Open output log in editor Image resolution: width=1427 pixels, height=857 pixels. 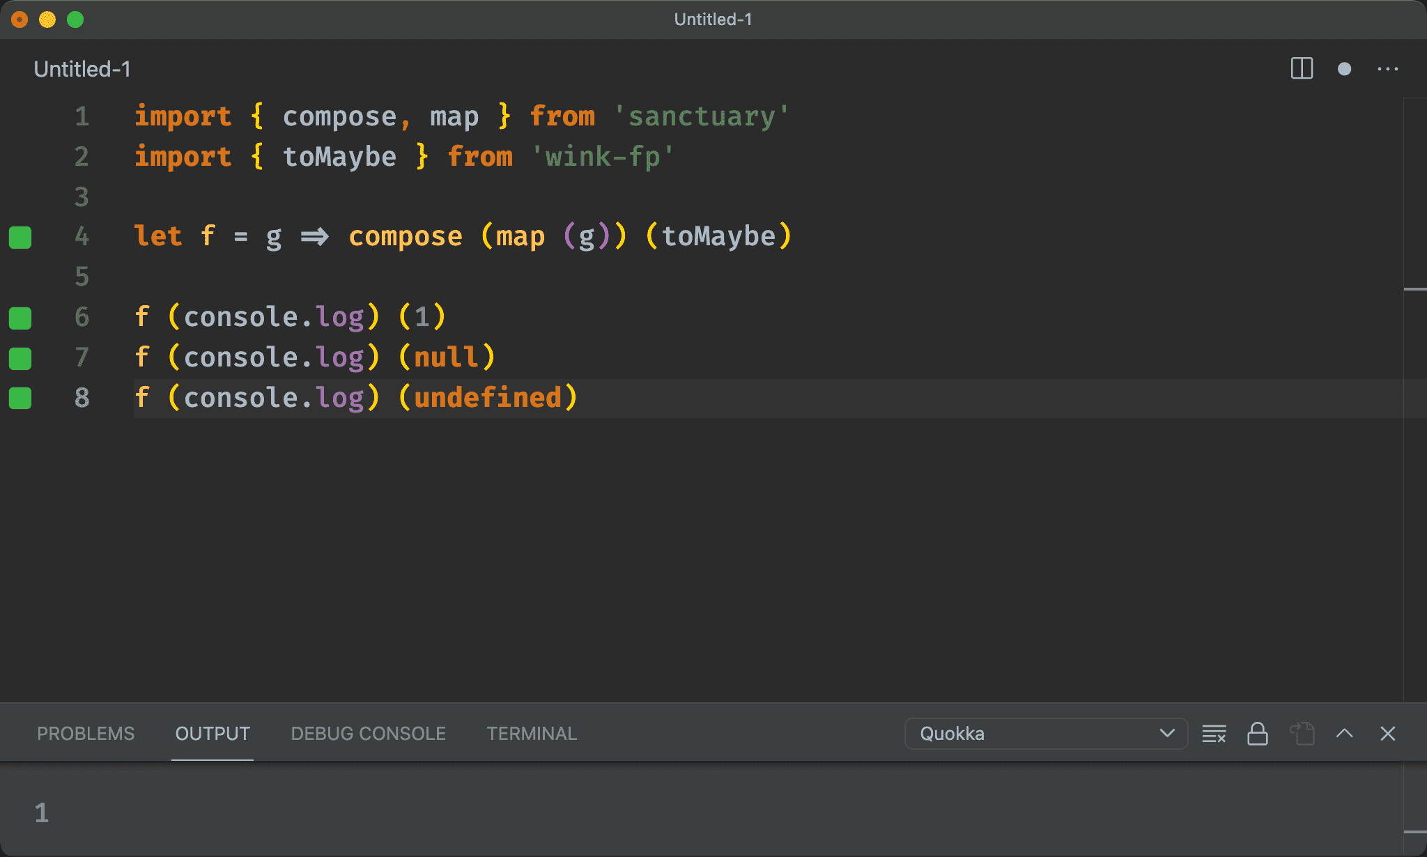click(x=1302, y=734)
